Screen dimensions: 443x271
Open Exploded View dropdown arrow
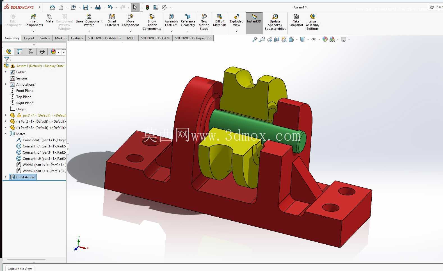(236, 31)
